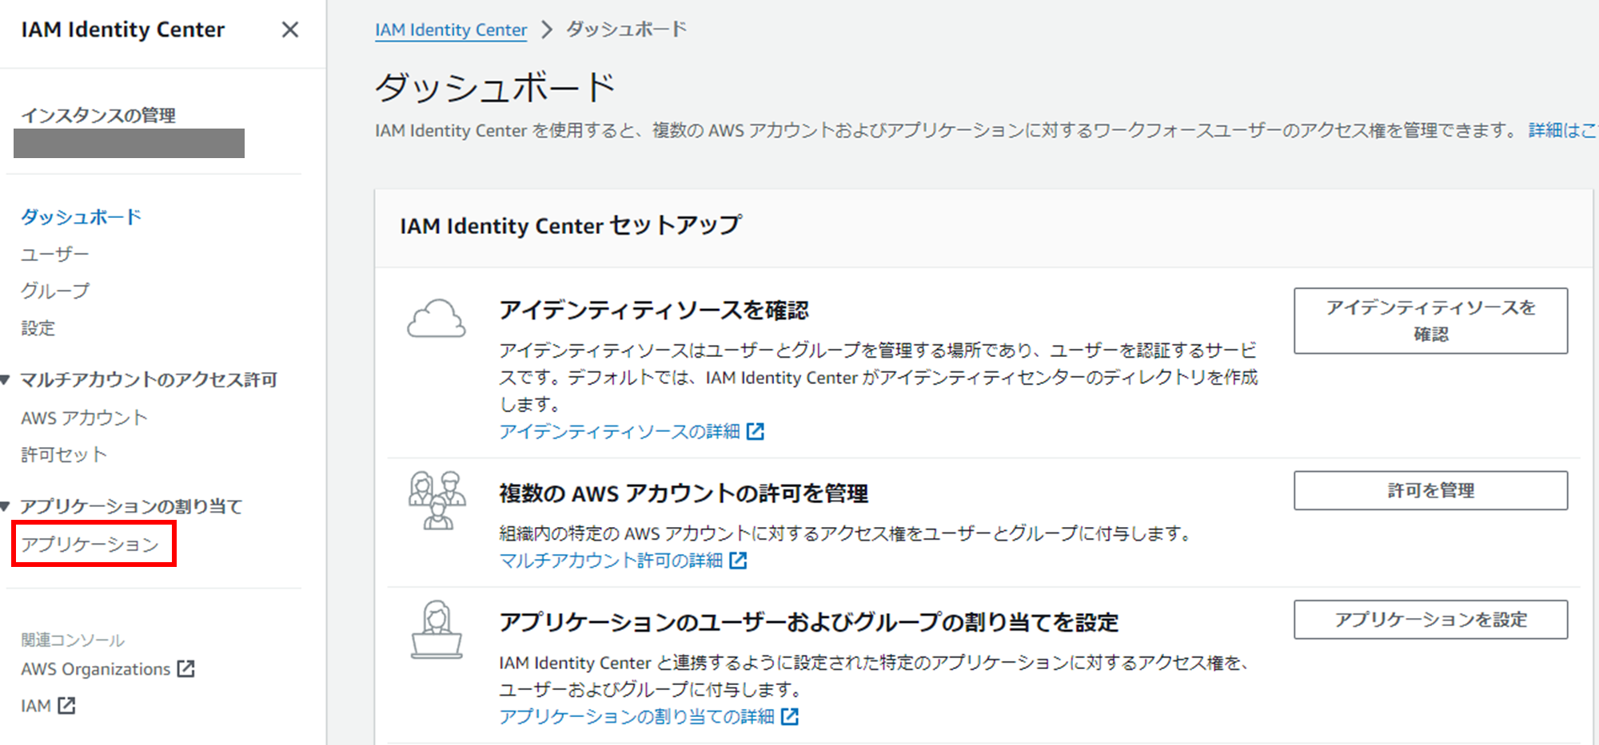Open アプリケーションの割り当ての詳細 link
Viewport: 1599px width, 745px height.
coord(636,716)
